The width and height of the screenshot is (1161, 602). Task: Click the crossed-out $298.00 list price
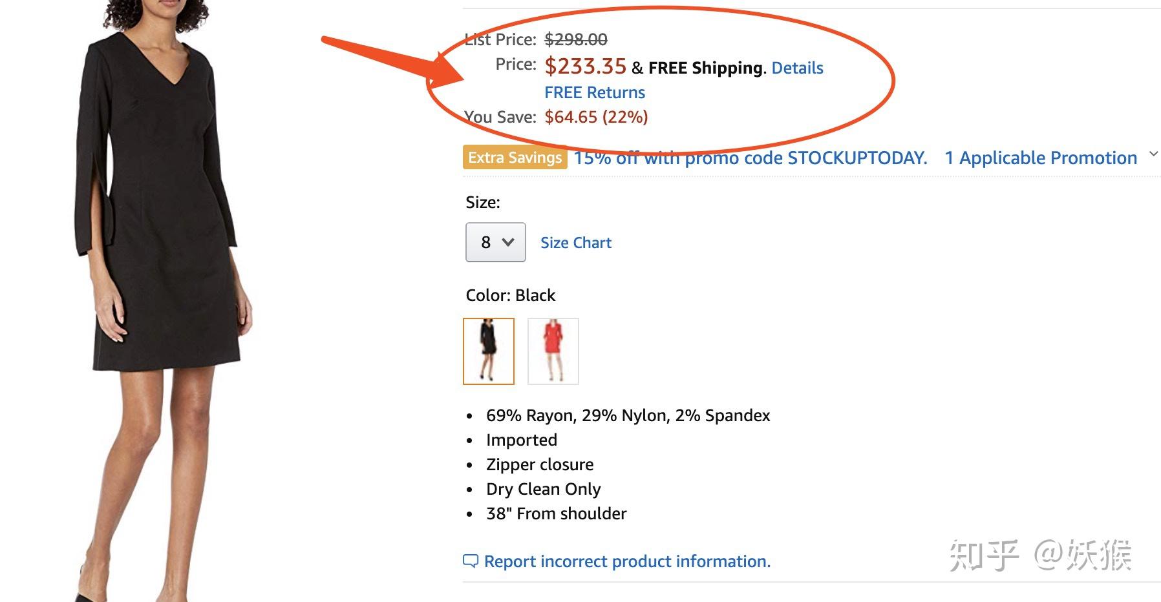coord(576,39)
